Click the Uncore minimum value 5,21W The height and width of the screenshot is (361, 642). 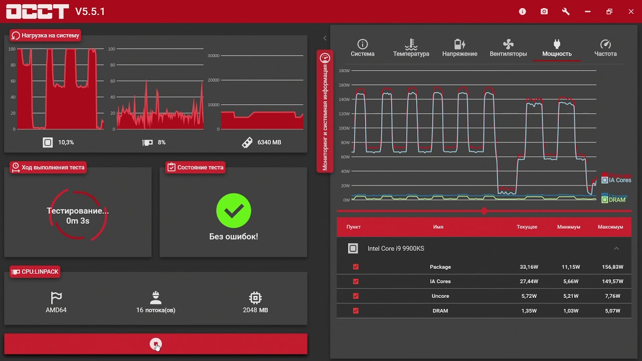(x=571, y=296)
